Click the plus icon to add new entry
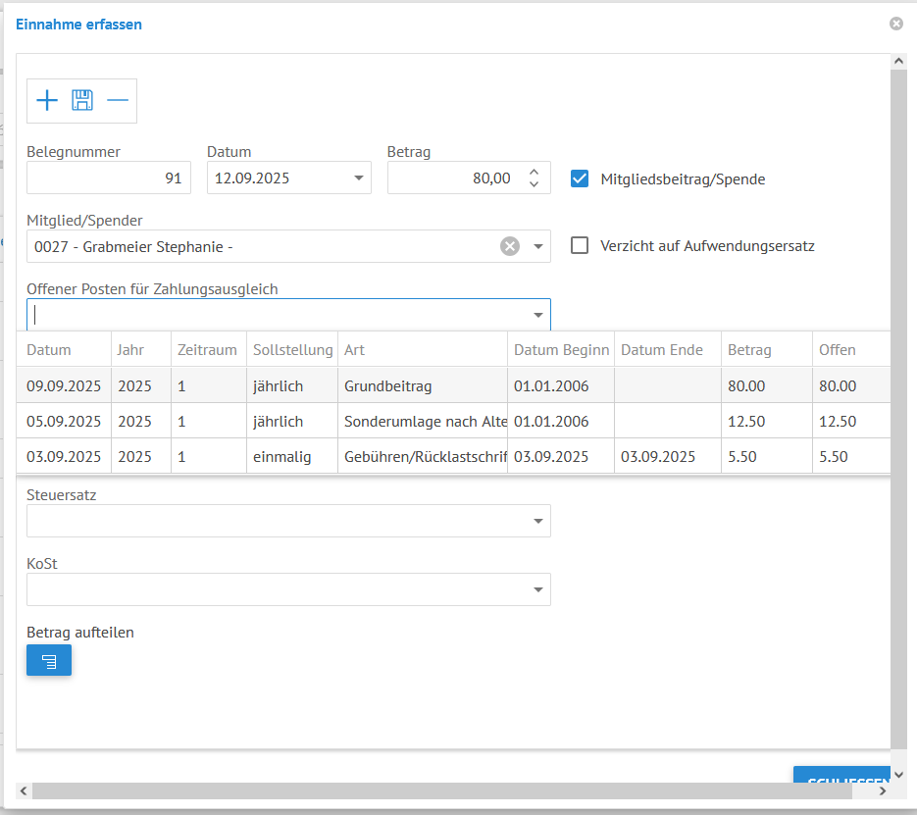Viewport: 917px width, 815px height. click(x=47, y=100)
